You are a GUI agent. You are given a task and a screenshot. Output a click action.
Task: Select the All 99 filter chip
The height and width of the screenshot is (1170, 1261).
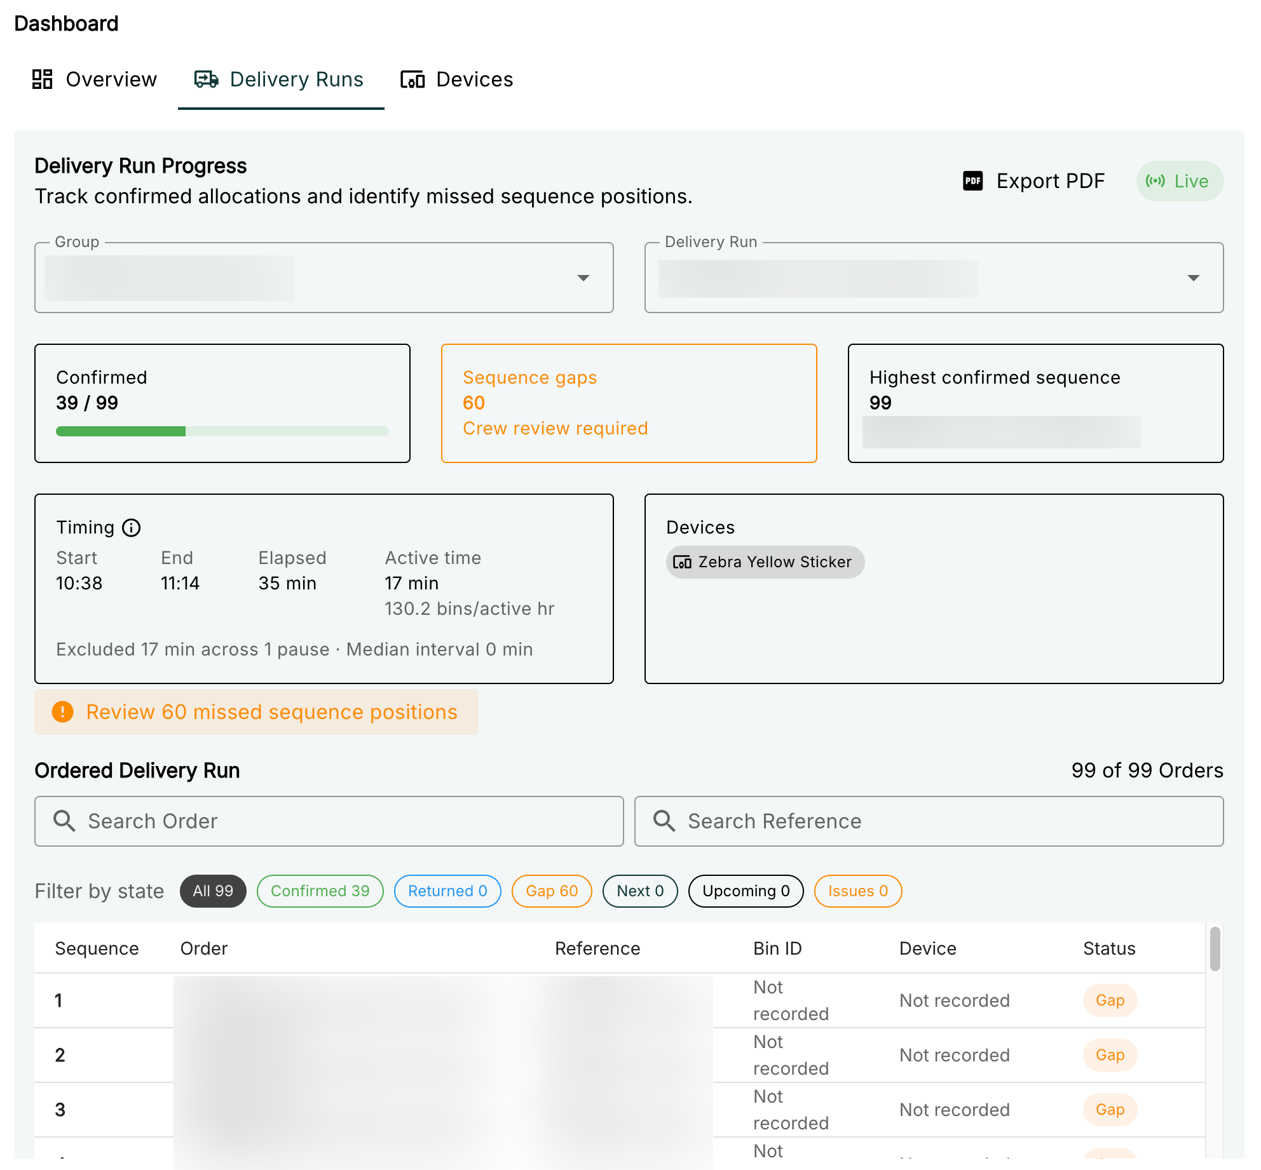(213, 891)
